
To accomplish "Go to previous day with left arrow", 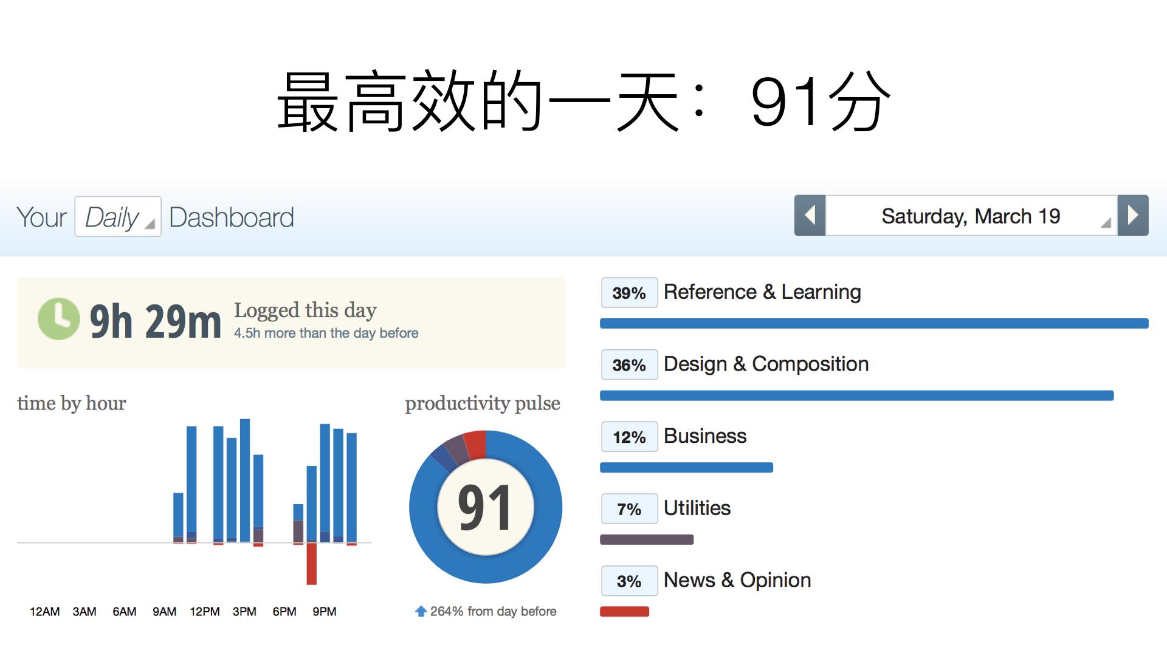I will pos(810,215).
